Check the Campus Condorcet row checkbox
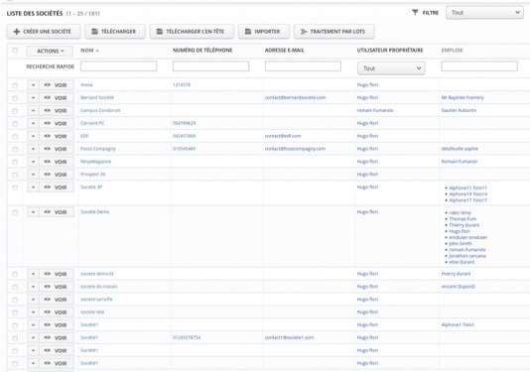This screenshot has height=372, width=530. 15,111
